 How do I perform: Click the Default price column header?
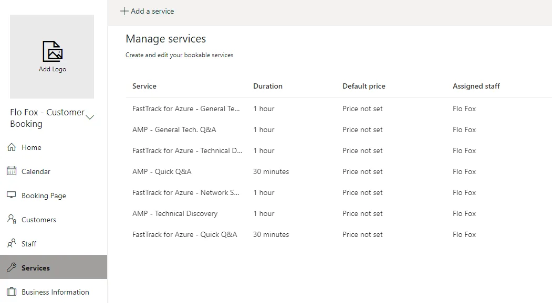[364, 86]
